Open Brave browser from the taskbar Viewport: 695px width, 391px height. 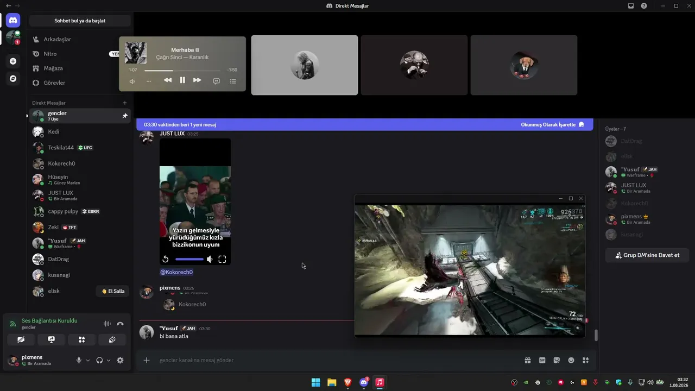click(x=347, y=382)
